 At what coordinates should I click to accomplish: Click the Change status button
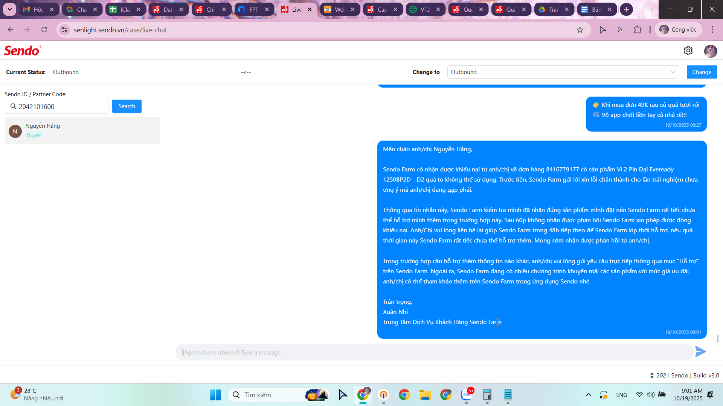[702, 72]
